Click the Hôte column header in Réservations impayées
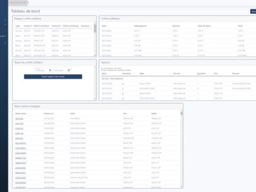The height and width of the screenshot is (192, 256). [73, 114]
